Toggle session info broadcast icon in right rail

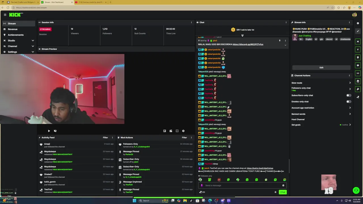[358, 73]
